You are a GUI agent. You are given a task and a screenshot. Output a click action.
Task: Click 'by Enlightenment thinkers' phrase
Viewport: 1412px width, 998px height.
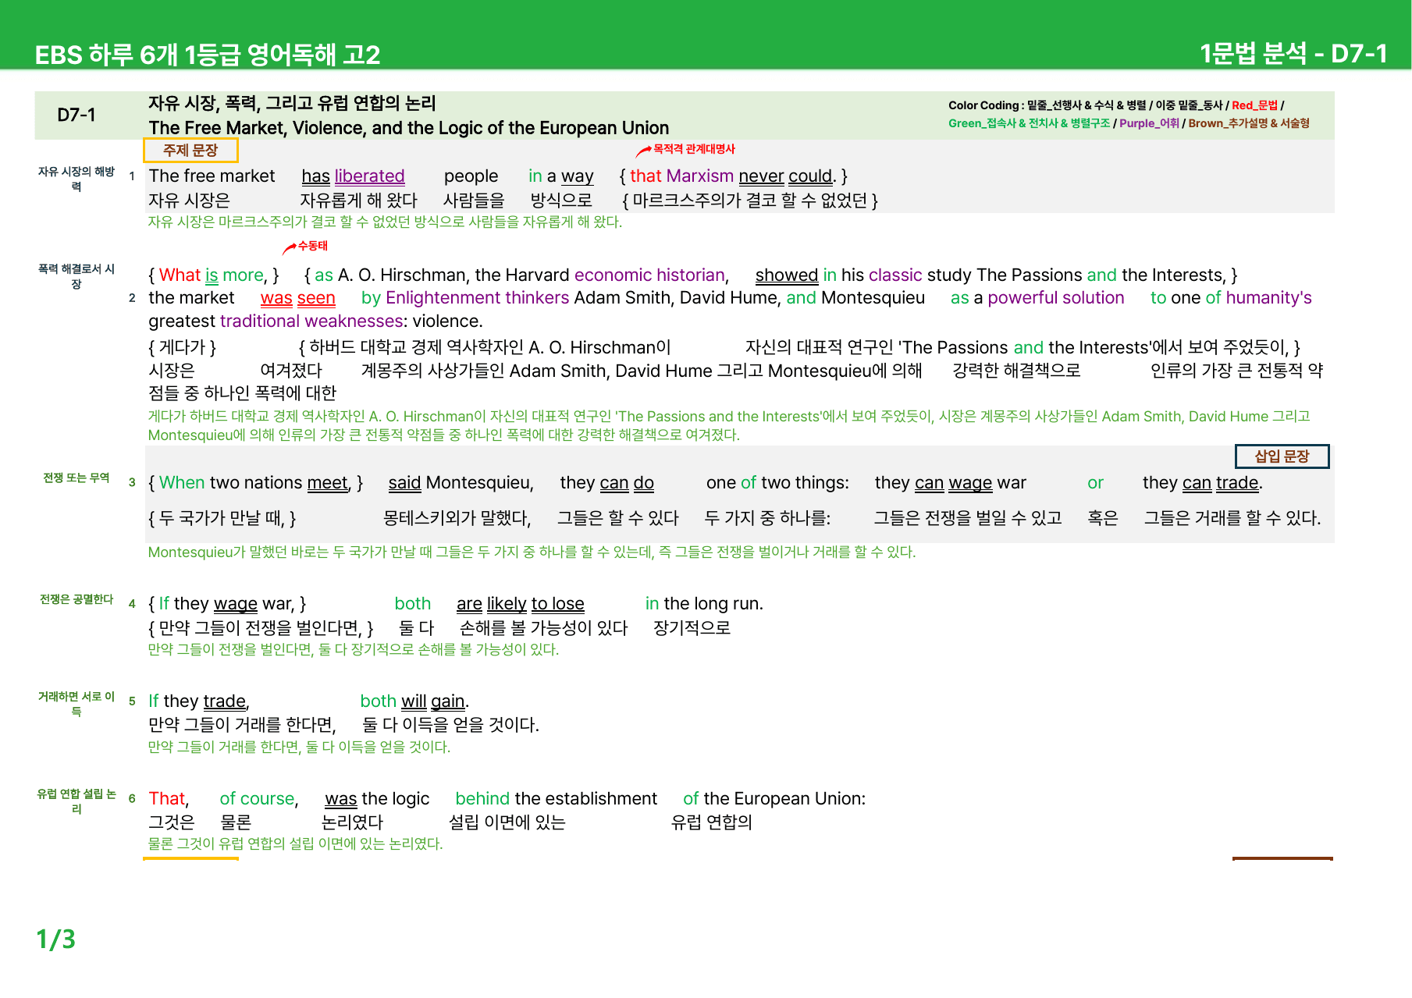coord(465,298)
